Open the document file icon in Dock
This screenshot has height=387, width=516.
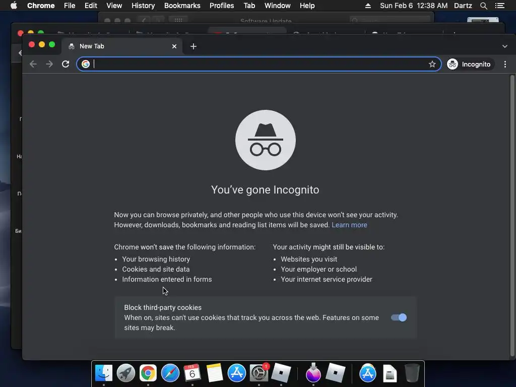coord(390,373)
